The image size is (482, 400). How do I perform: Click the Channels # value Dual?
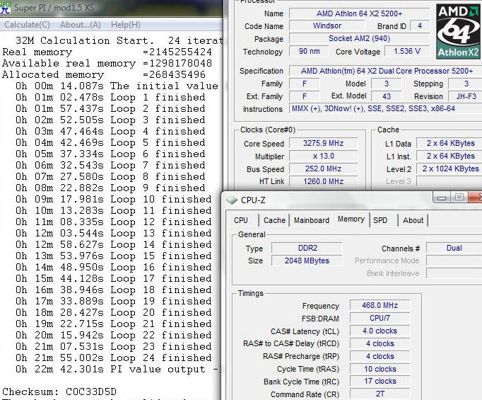click(454, 248)
